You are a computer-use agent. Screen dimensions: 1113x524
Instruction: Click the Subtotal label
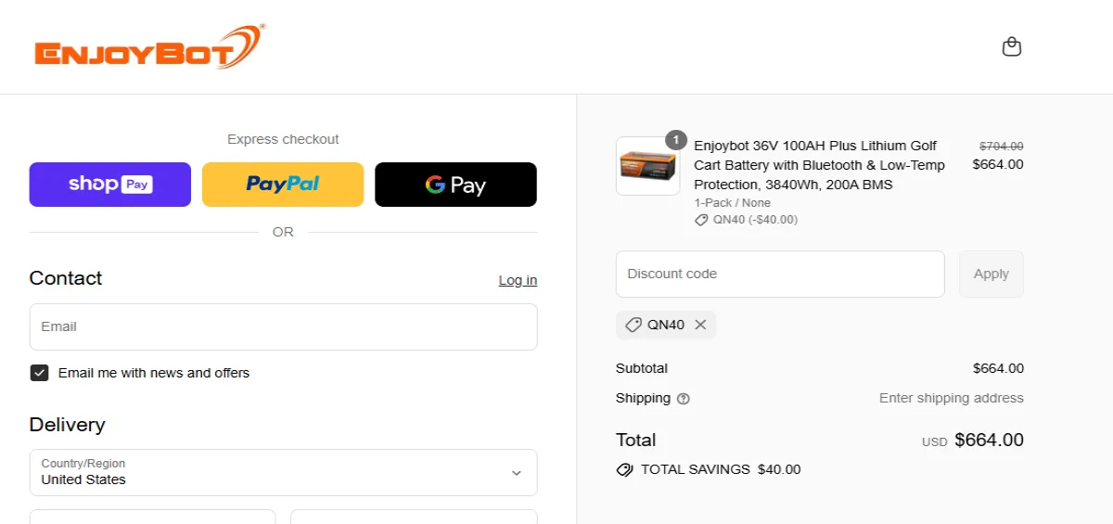(642, 368)
